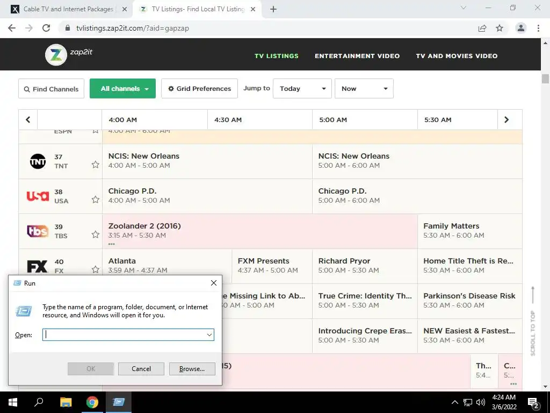The width and height of the screenshot is (550, 413).
Task: Open Windows taskbar search
Action: coord(39,402)
